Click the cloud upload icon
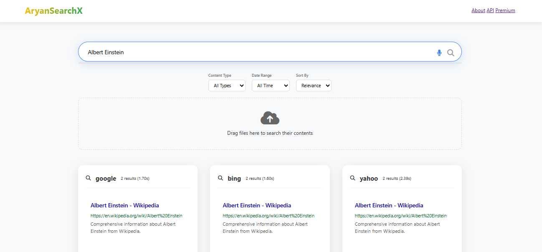 (270, 118)
